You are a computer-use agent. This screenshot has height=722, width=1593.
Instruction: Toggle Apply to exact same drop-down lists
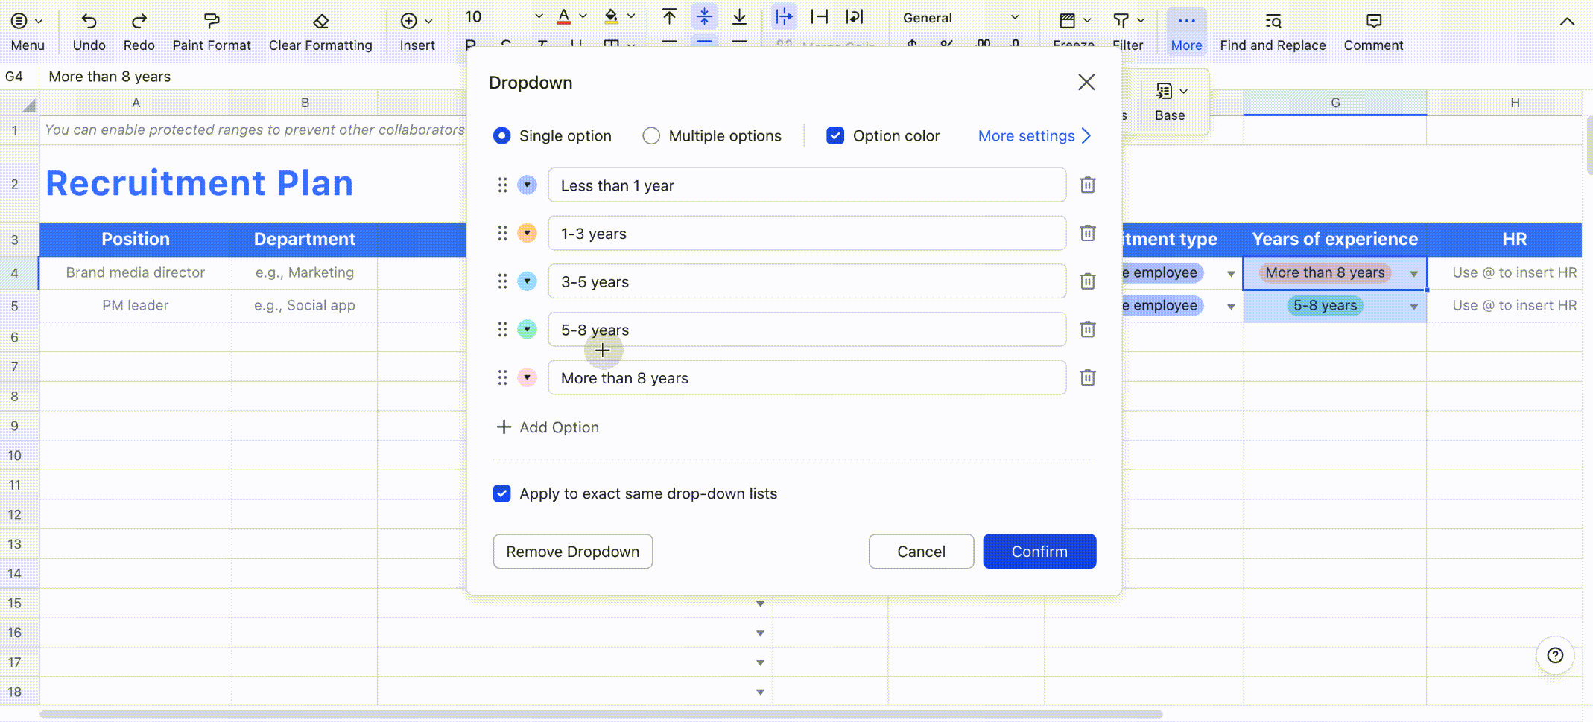[502, 493]
